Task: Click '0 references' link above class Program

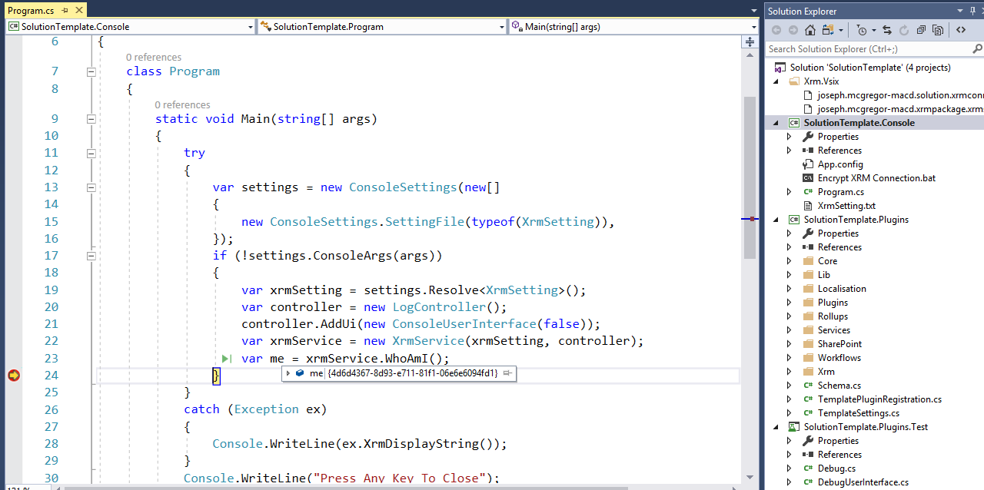Action: tap(154, 57)
